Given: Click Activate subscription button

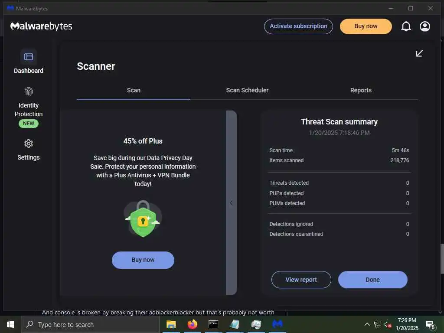Looking at the screenshot, I should tap(298, 26).
